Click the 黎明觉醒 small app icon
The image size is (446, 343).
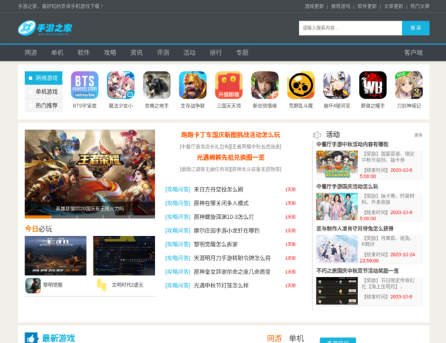tap(33, 285)
